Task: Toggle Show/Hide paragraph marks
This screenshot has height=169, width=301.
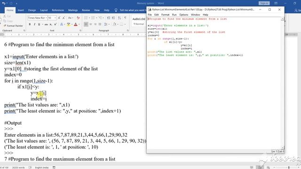Action: [x=126, y=18]
